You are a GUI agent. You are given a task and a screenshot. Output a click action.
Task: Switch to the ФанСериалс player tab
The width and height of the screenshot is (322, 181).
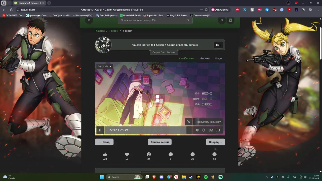[187, 58]
